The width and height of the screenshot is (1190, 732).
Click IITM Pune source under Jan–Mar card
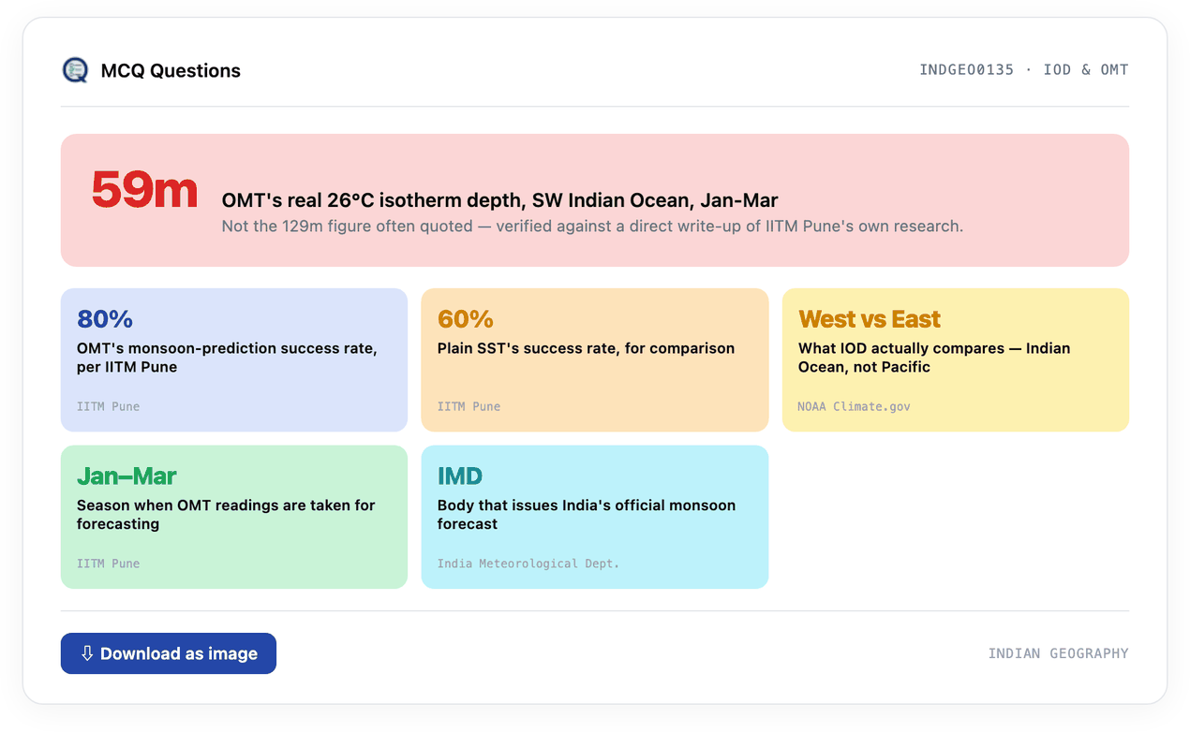(x=108, y=564)
